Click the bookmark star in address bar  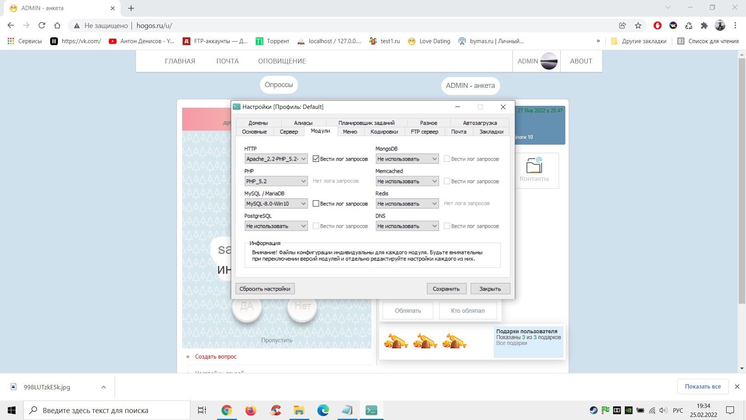click(638, 26)
